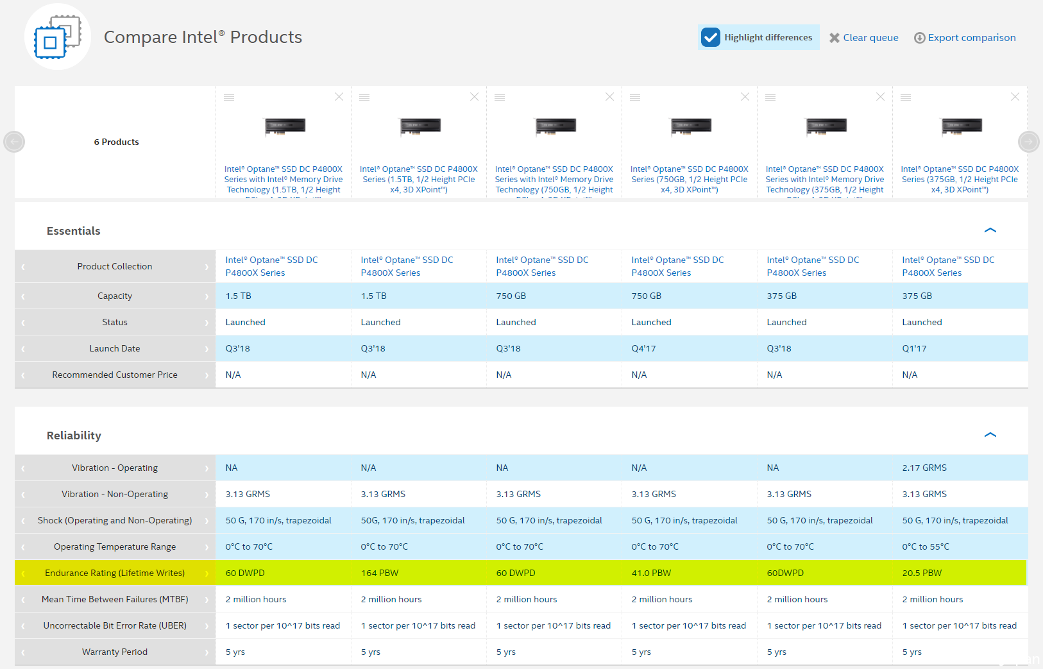Remove the 750GB Memory Drive Technology product column

pyautogui.click(x=609, y=97)
